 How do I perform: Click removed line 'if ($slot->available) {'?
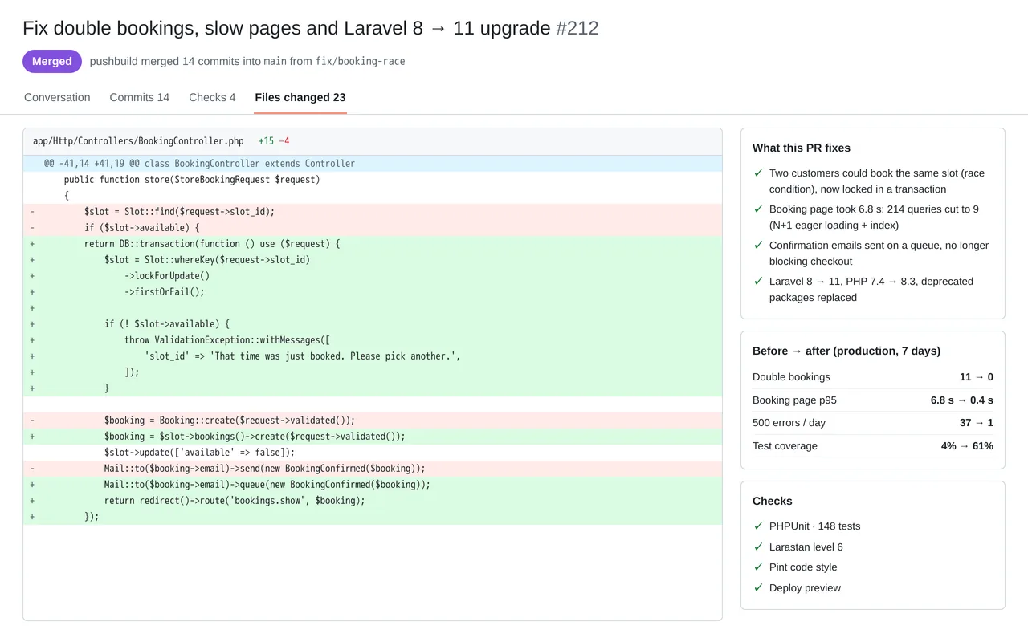click(x=373, y=228)
